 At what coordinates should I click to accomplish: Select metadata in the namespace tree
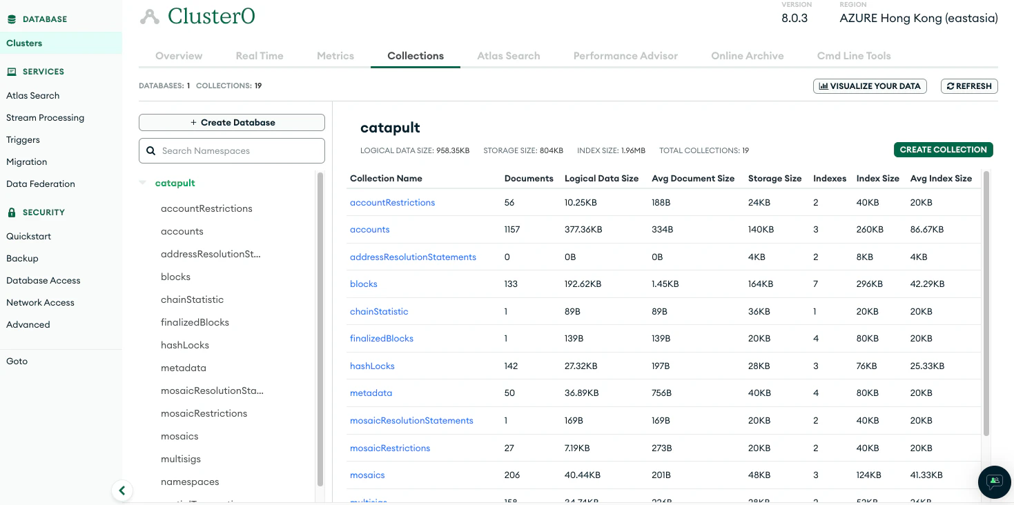point(184,368)
